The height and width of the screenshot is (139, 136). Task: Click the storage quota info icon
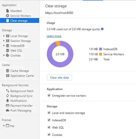102,29
